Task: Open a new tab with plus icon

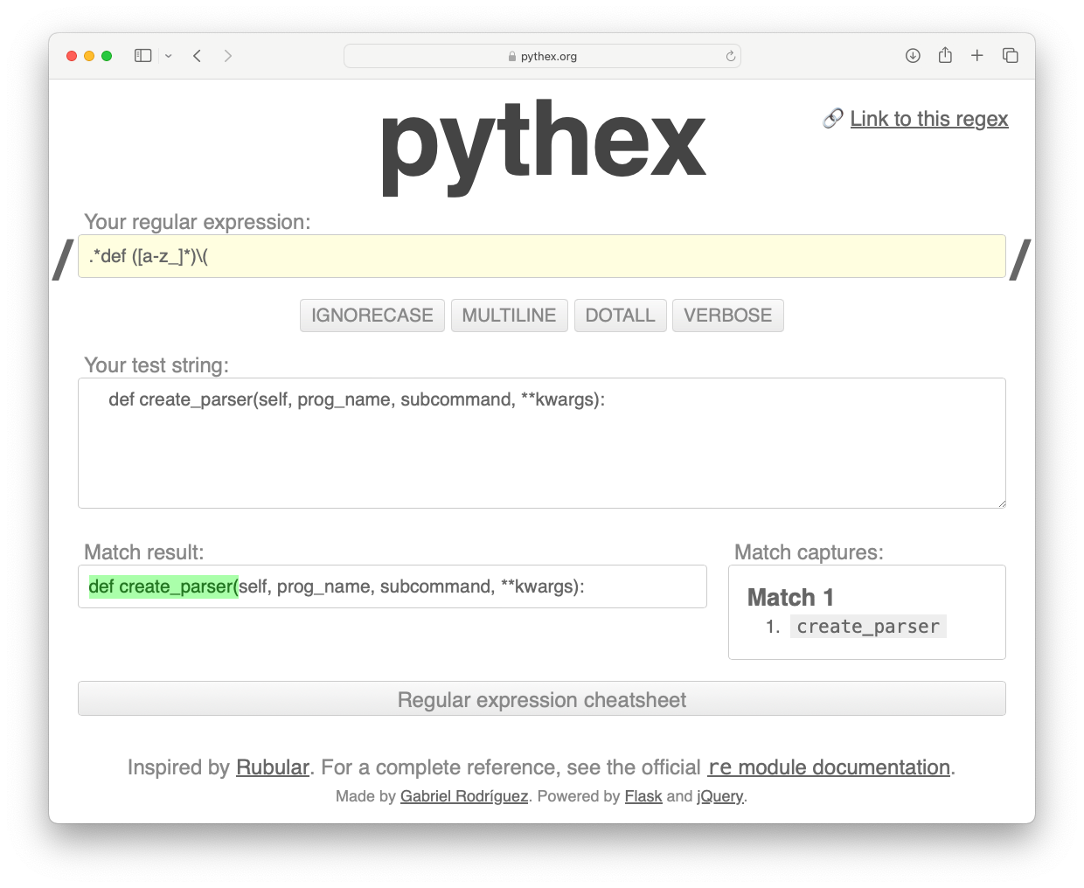Action: 977,56
